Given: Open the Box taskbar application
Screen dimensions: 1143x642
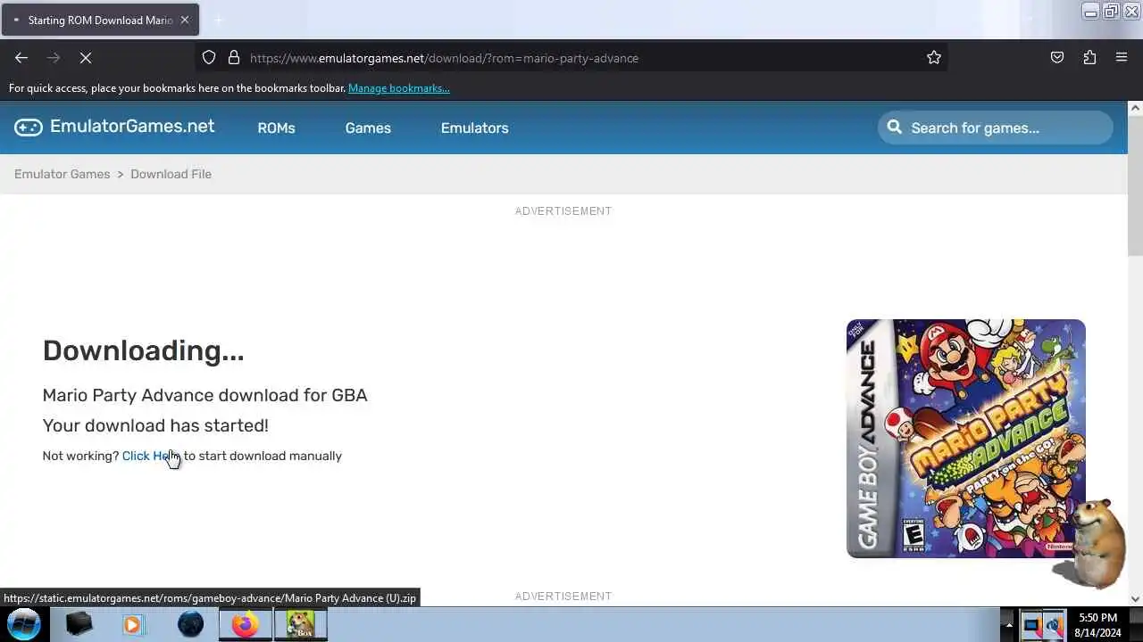Looking at the screenshot, I should click(300, 624).
